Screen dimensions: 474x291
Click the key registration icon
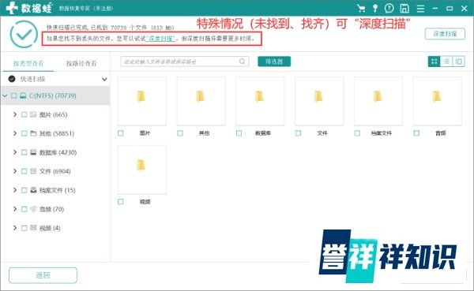(375, 8)
